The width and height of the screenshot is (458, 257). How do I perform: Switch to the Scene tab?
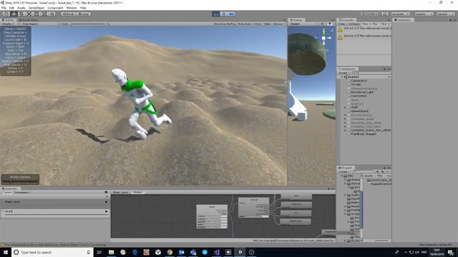[296, 20]
